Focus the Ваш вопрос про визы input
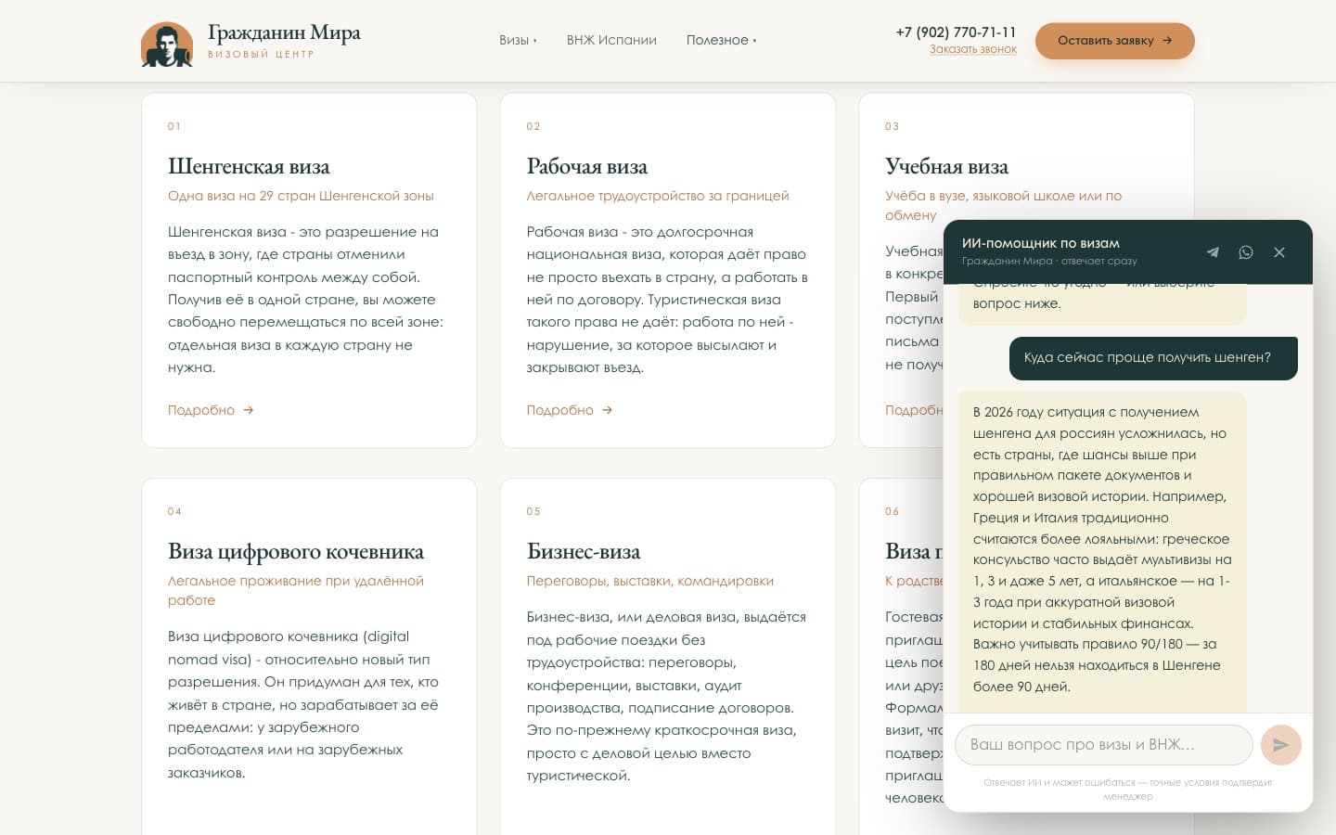This screenshot has height=835, width=1336. (x=1104, y=745)
